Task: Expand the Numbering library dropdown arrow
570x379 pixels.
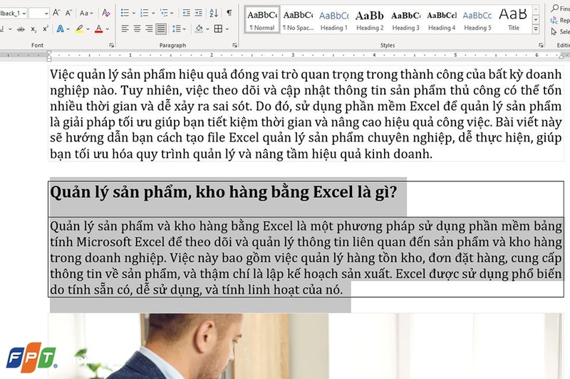Action: pyautogui.click(x=153, y=14)
